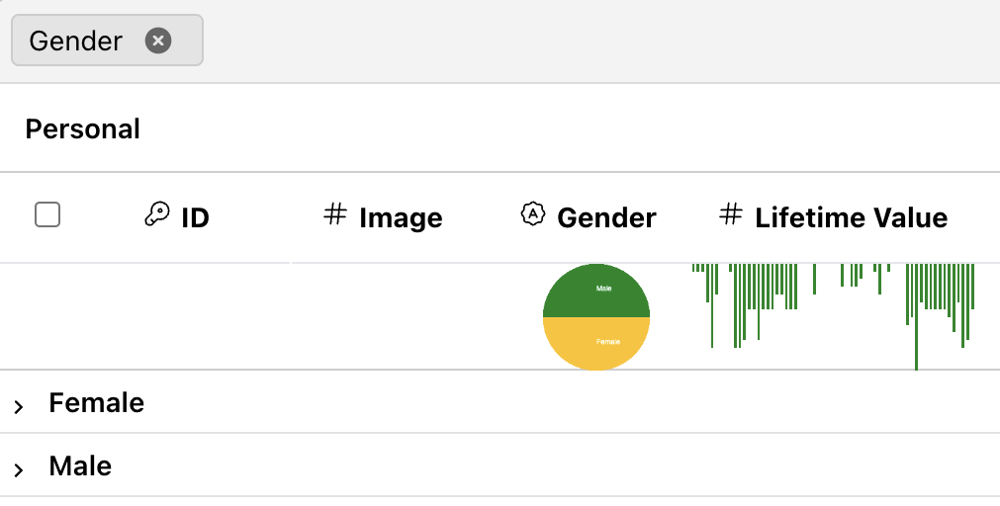Select the Female group row label
The image size is (1000, 506).
97,403
